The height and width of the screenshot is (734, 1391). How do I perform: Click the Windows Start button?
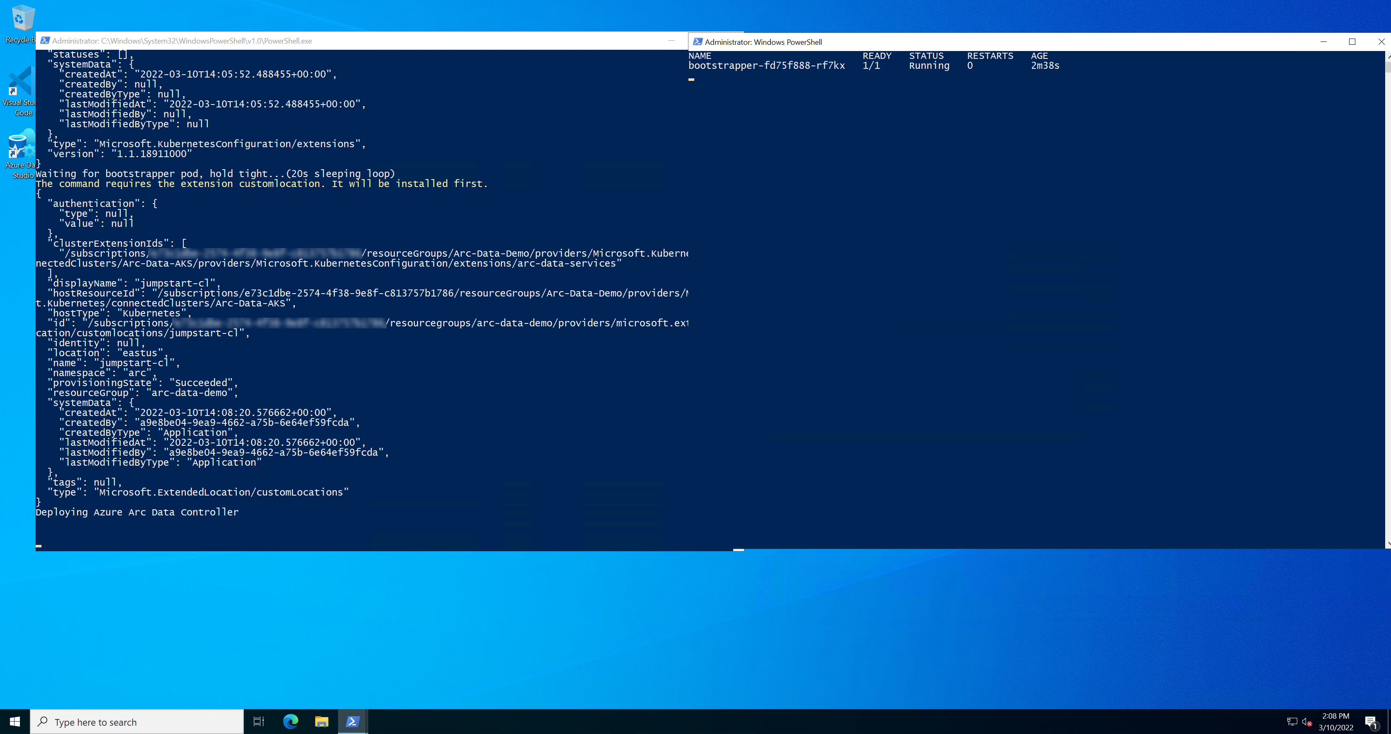point(15,722)
